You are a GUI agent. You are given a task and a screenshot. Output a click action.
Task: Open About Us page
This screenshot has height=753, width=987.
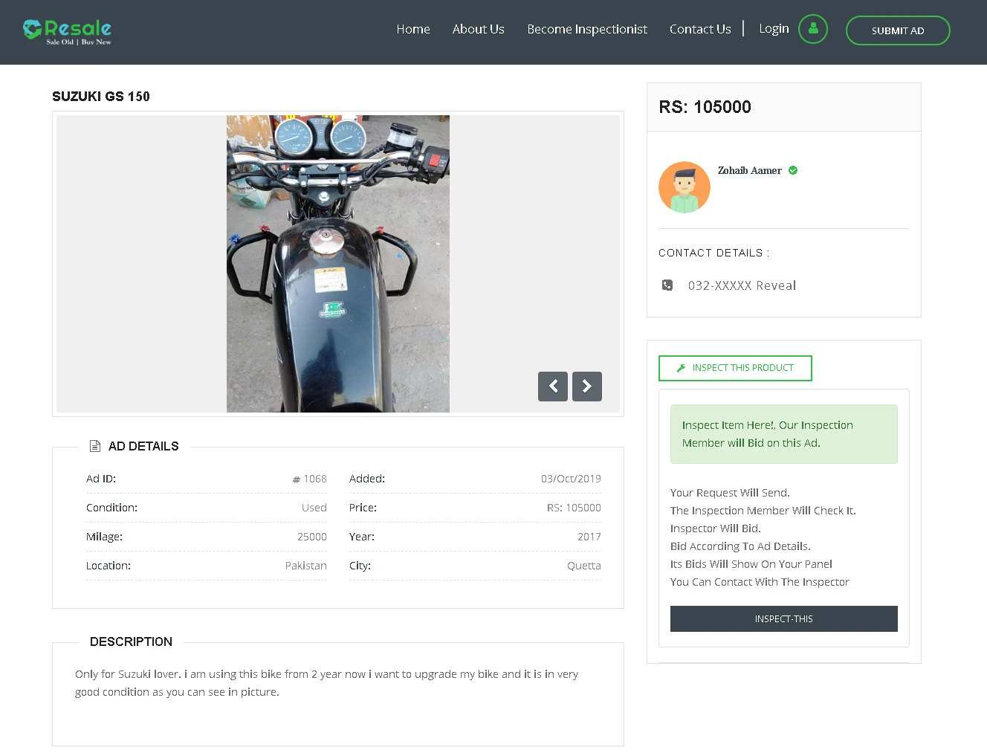click(x=479, y=29)
